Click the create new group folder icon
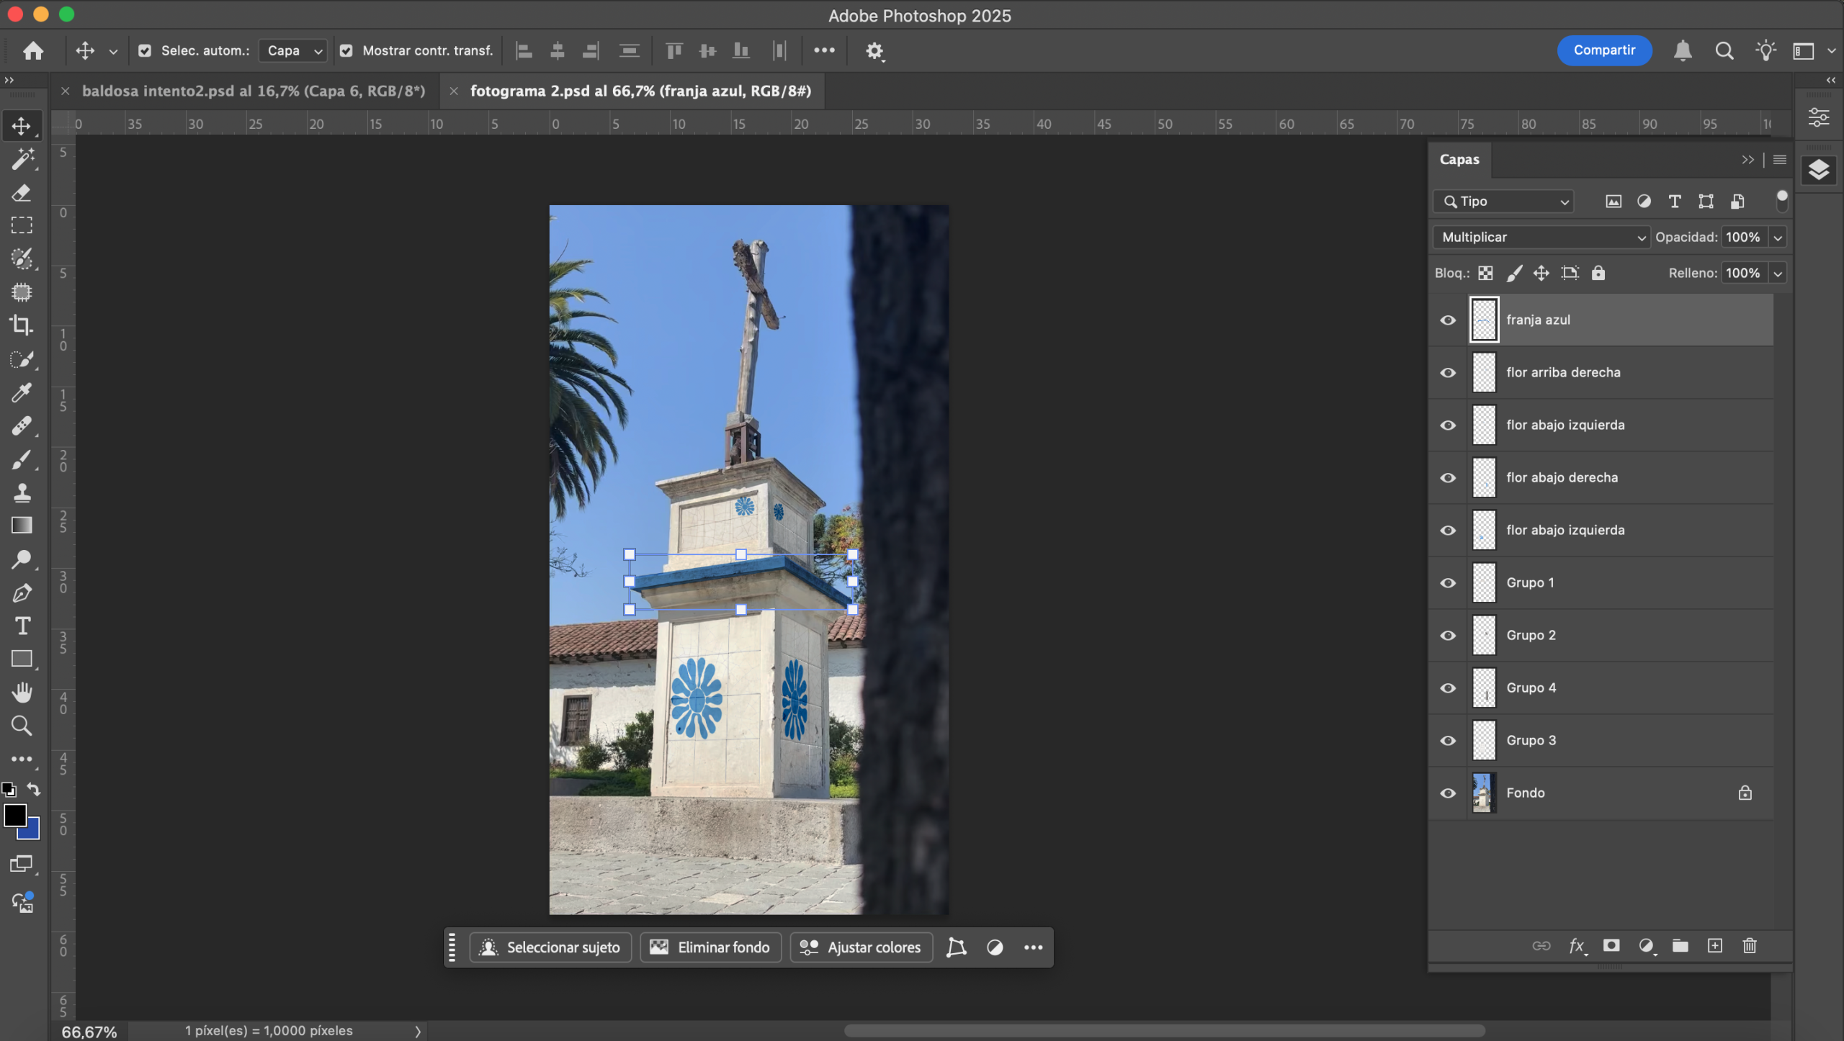Screen dimensions: 1844x1041 pyautogui.click(x=1680, y=945)
